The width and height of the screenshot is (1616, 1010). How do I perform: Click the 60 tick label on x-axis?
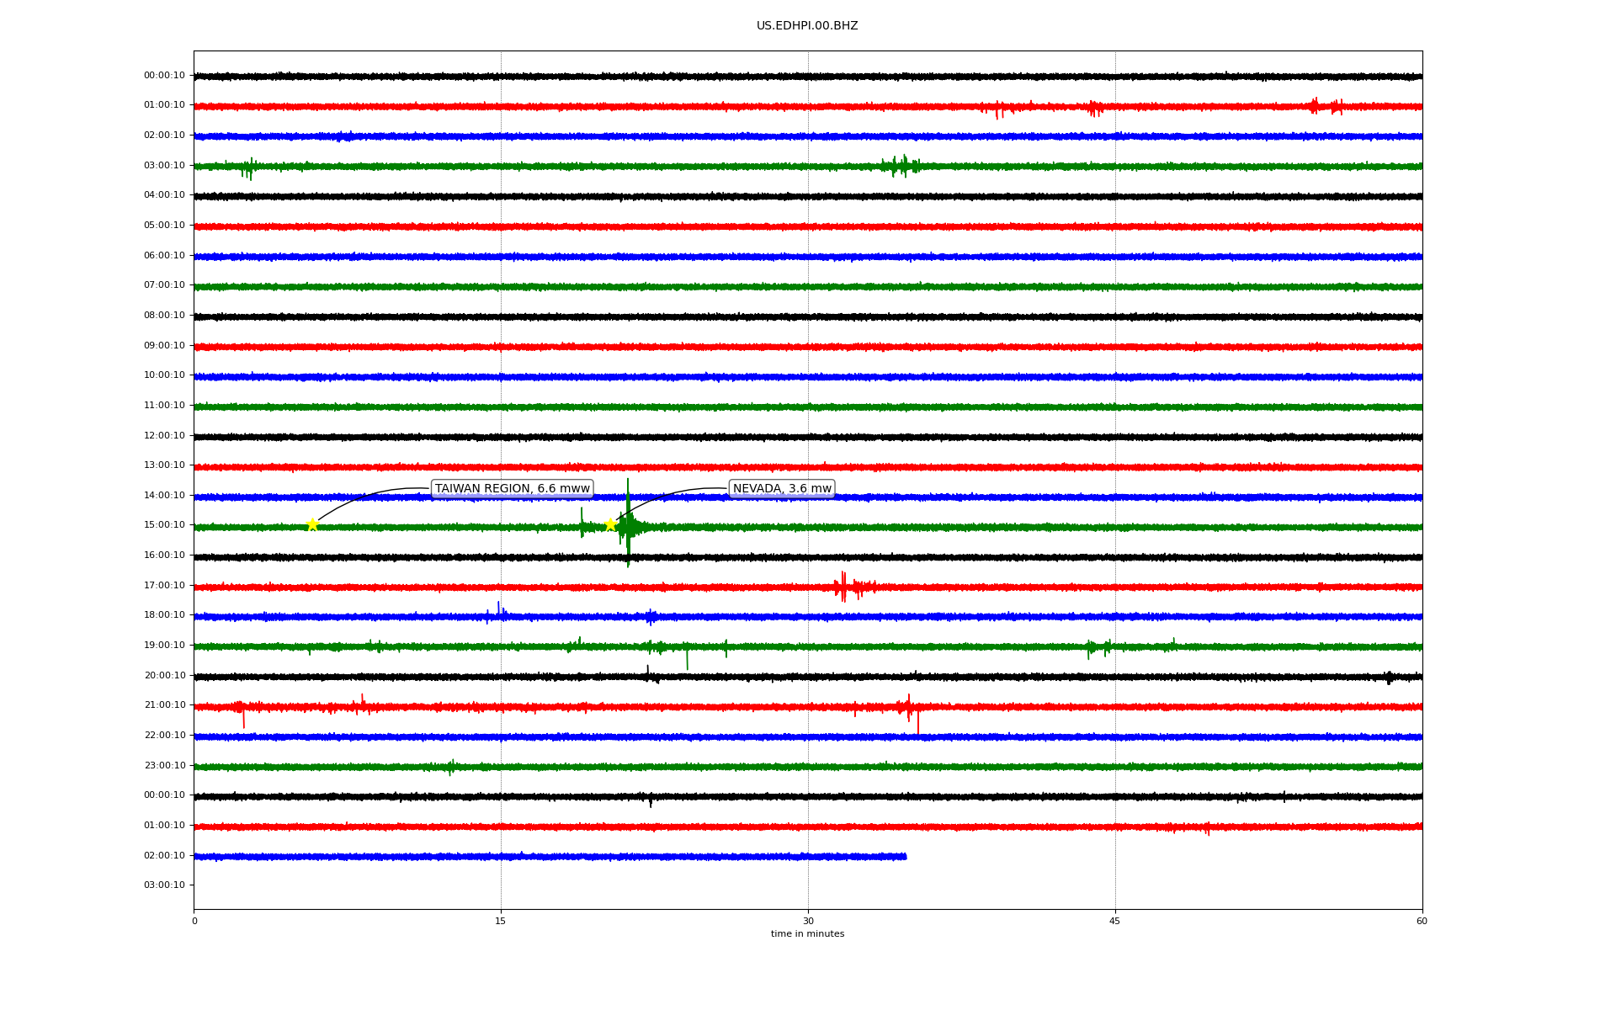click(x=1422, y=922)
